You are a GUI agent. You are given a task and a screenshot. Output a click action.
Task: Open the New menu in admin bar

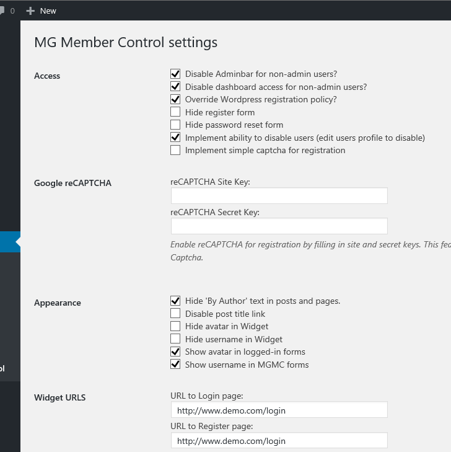(x=41, y=11)
